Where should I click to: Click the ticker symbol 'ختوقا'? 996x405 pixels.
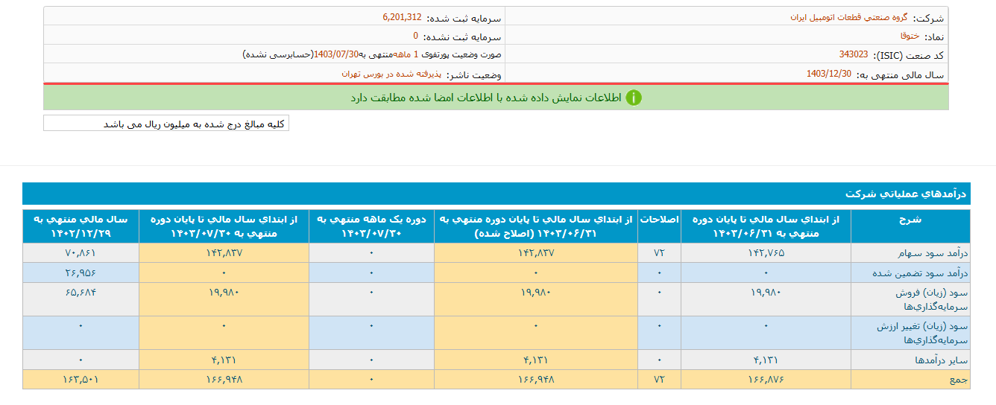pos(910,36)
